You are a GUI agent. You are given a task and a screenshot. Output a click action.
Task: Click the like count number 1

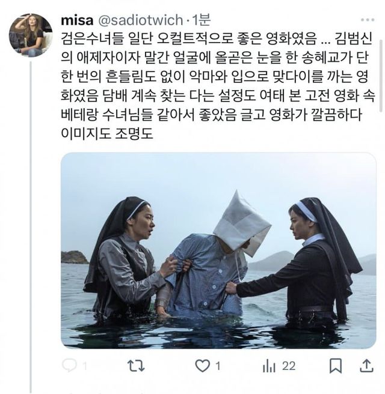coord(218,366)
